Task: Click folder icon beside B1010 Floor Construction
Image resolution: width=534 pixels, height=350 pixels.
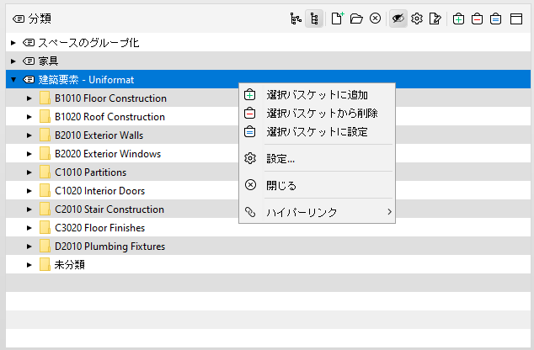Action: point(45,98)
